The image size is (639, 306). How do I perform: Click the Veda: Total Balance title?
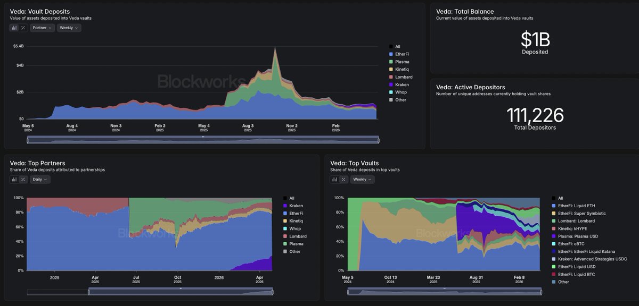465,11
